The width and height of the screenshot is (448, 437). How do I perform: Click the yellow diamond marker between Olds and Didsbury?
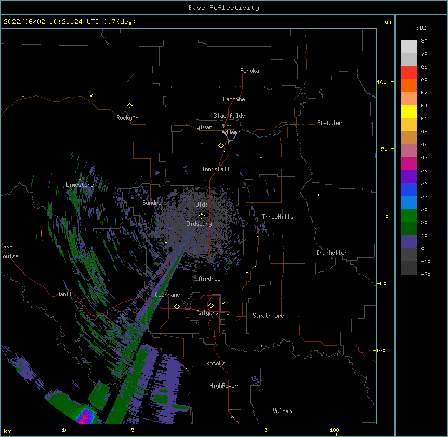click(202, 216)
